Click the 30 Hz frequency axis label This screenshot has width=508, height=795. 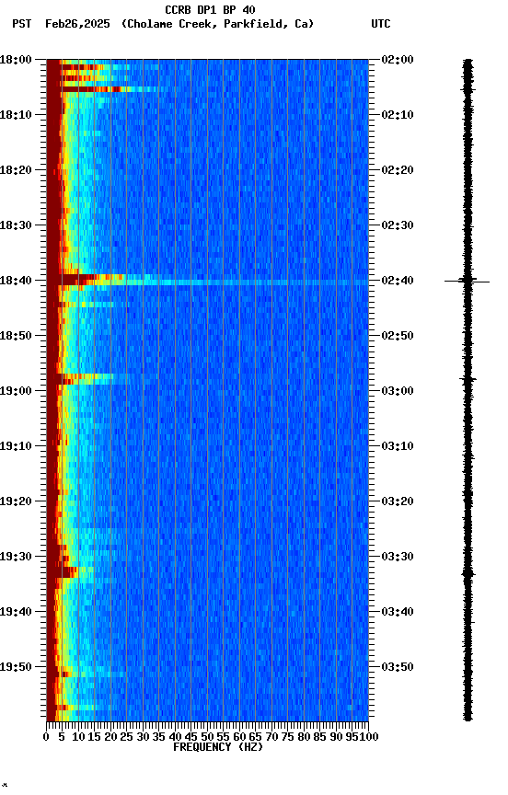(143, 737)
